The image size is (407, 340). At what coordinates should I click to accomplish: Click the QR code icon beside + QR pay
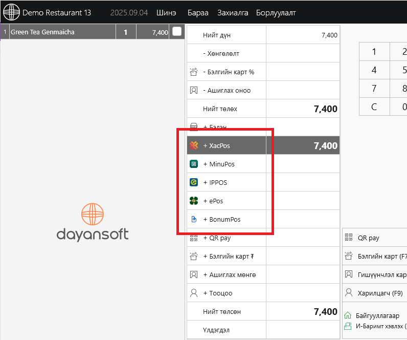[194, 238]
